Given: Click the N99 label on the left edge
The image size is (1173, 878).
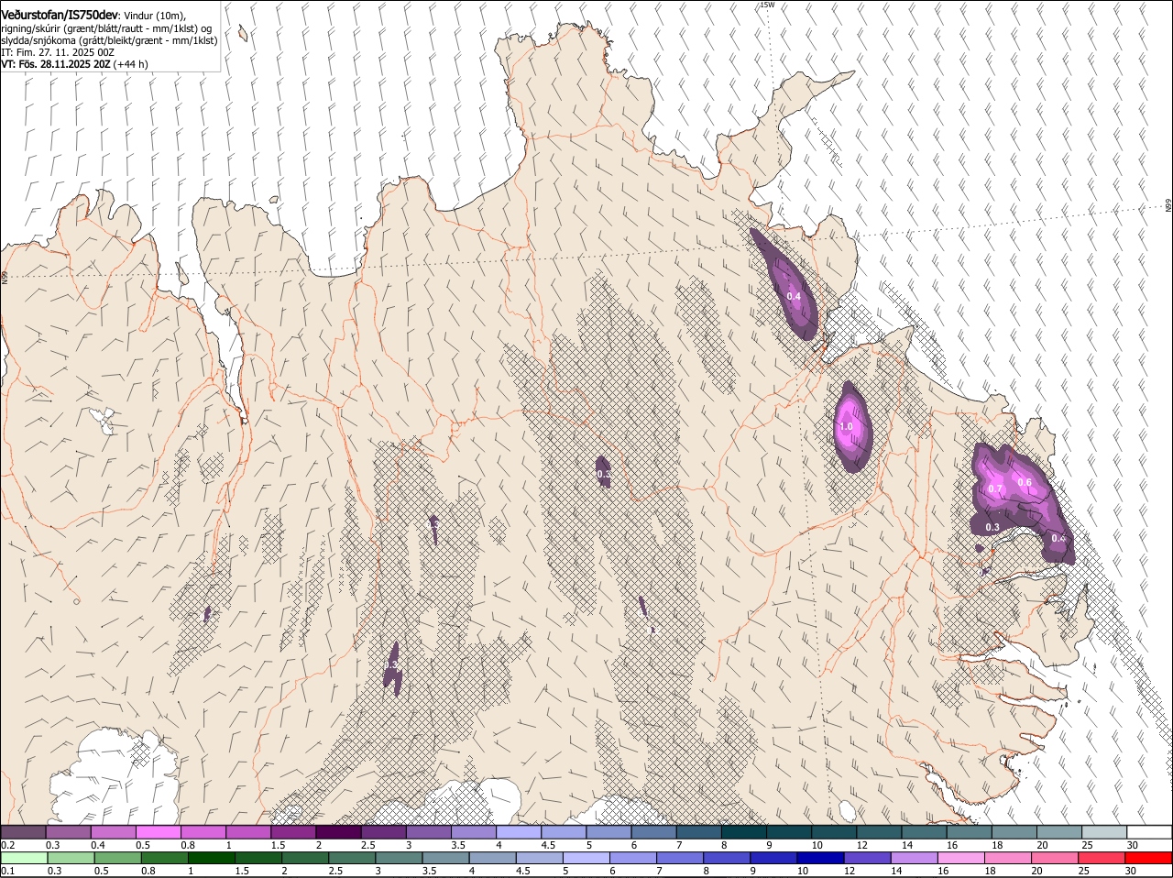Looking at the screenshot, I should [x=5, y=276].
